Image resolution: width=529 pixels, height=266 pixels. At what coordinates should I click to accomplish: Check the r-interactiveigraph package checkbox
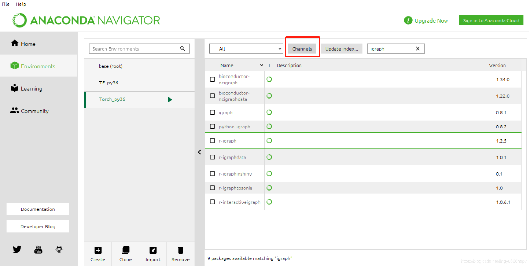pyautogui.click(x=213, y=202)
